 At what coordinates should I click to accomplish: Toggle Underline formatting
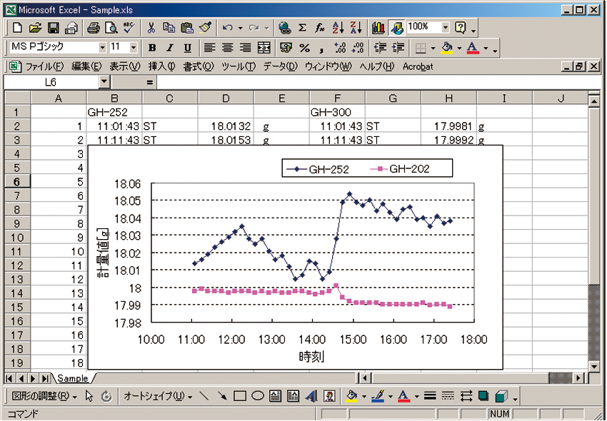tap(187, 48)
